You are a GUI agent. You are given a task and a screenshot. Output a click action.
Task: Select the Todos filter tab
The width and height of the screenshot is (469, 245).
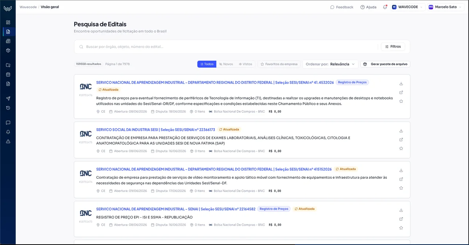coord(207,64)
